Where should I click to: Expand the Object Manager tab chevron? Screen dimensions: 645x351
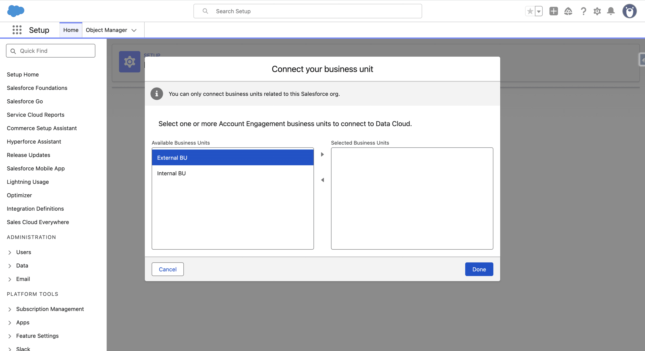click(x=134, y=30)
